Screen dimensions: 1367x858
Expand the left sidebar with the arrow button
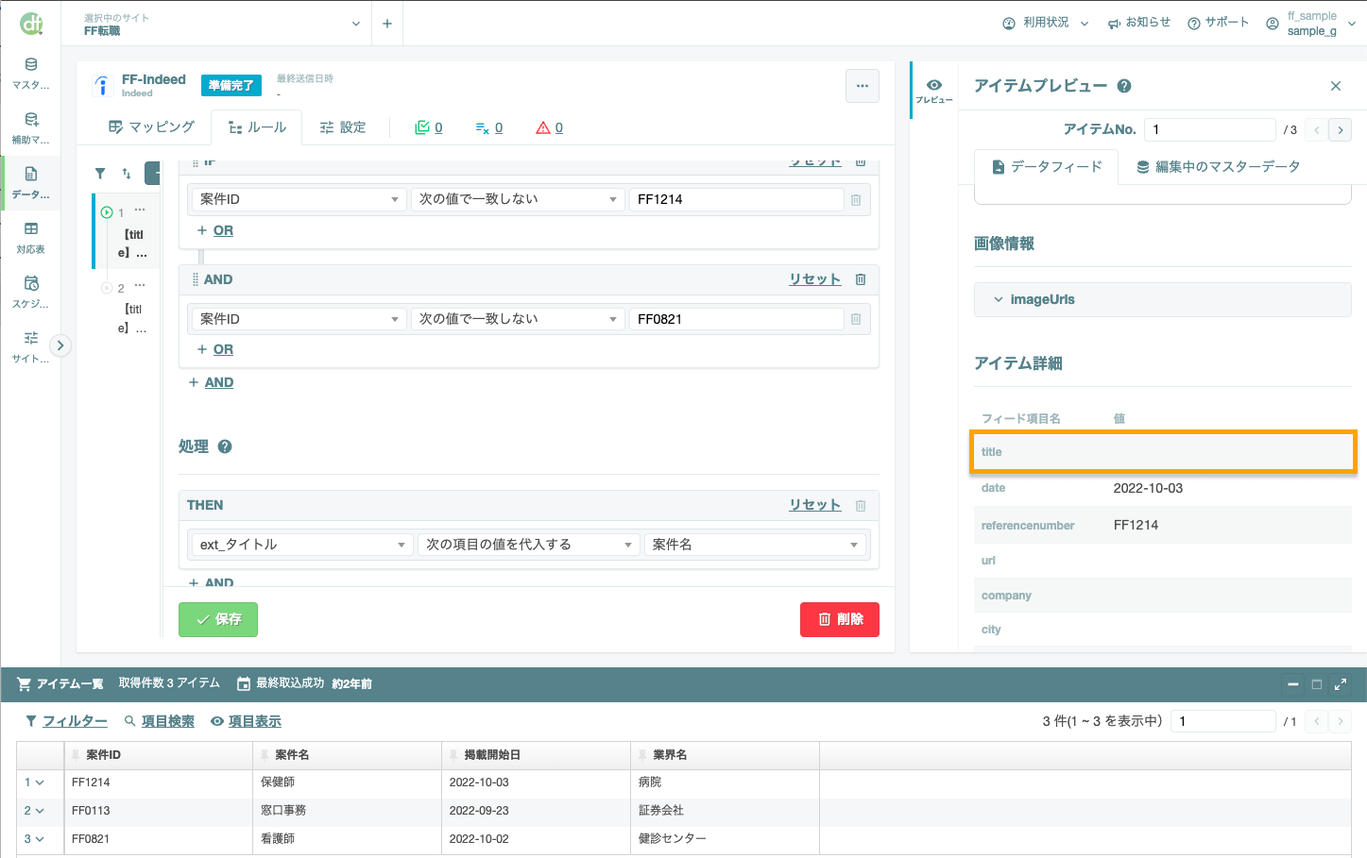(x=60, y=345)
